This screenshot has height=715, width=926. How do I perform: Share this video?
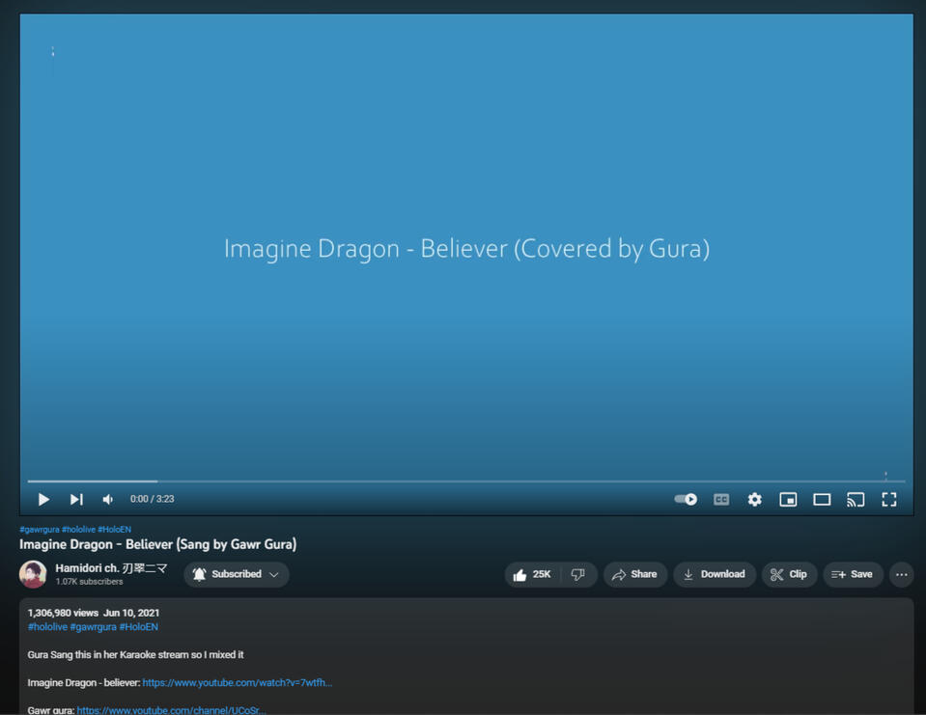(x=634, y=574)
